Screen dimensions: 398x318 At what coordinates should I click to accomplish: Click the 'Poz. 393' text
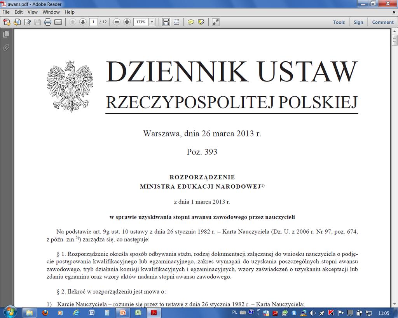tap(202, 152)
